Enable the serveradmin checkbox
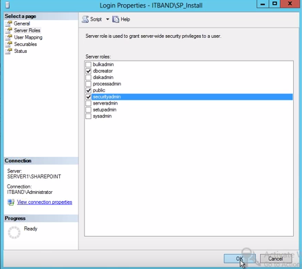 [88, 103]
